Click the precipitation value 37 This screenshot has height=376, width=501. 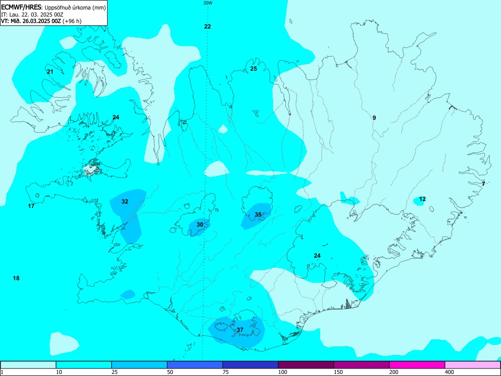240,330
